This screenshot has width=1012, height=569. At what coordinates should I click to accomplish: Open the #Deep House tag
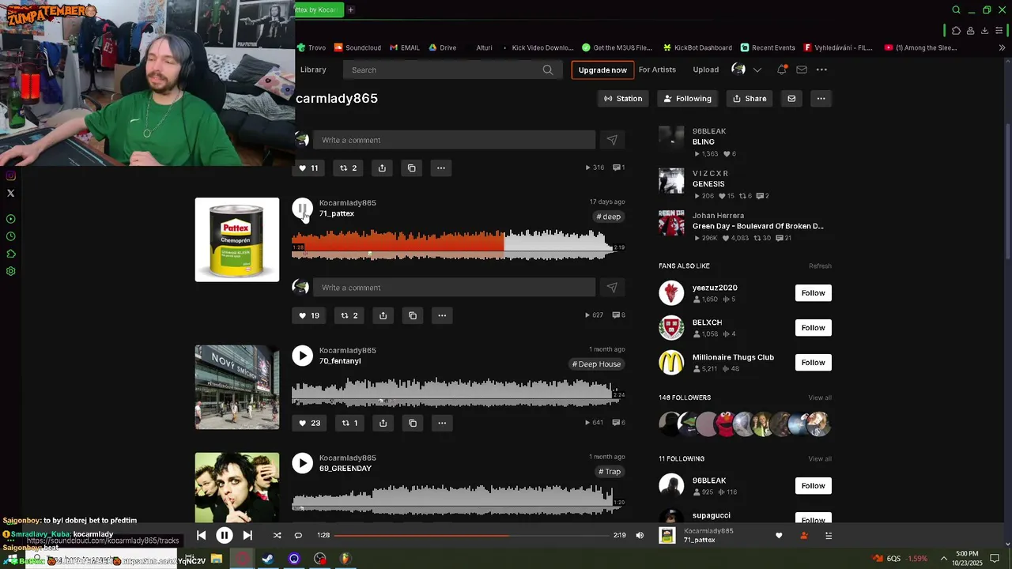click(x=597, y=364)
